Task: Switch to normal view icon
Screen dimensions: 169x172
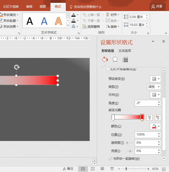Action: click(83, 169)
